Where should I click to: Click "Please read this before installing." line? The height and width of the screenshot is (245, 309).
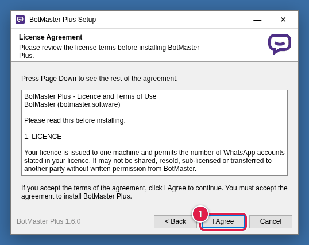(x=75, y=120)
